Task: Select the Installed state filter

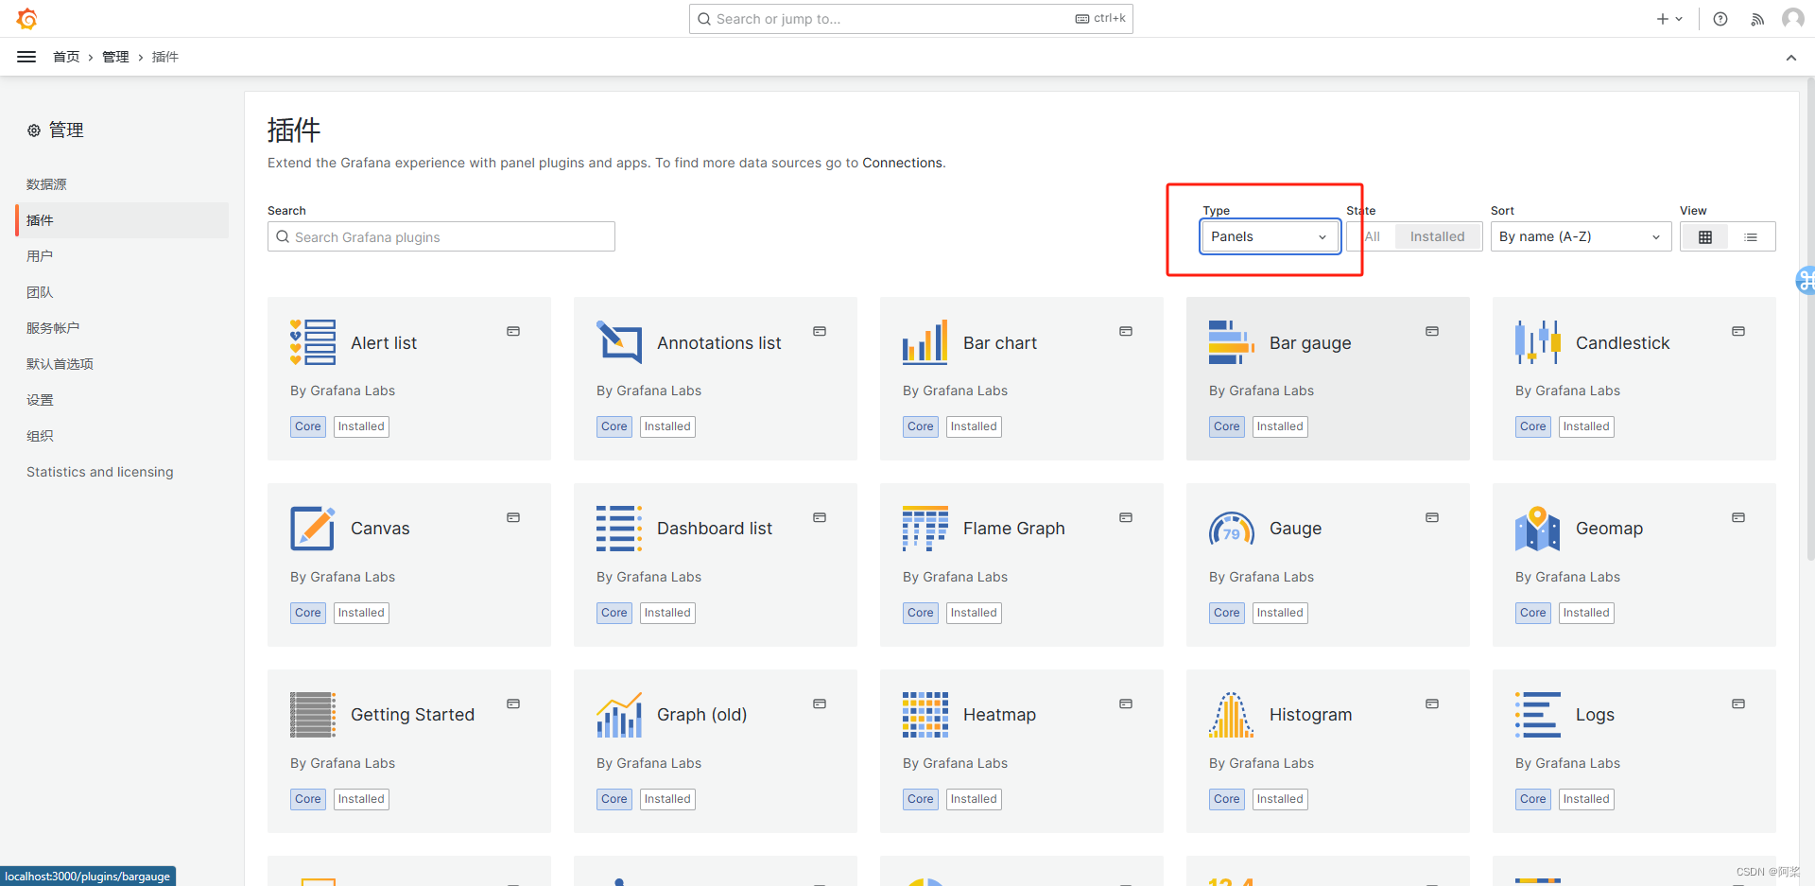Action: (x=1438, y=236)
